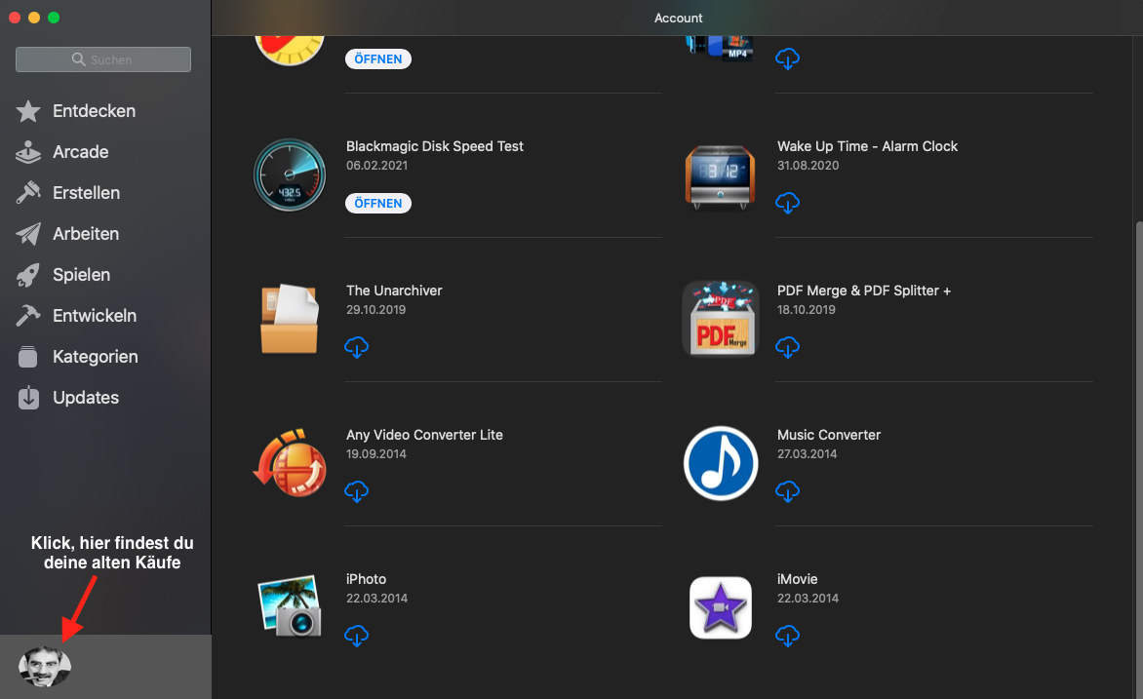Click the Kategorien icon in sidebar
1143x699 pixels.
28,357
